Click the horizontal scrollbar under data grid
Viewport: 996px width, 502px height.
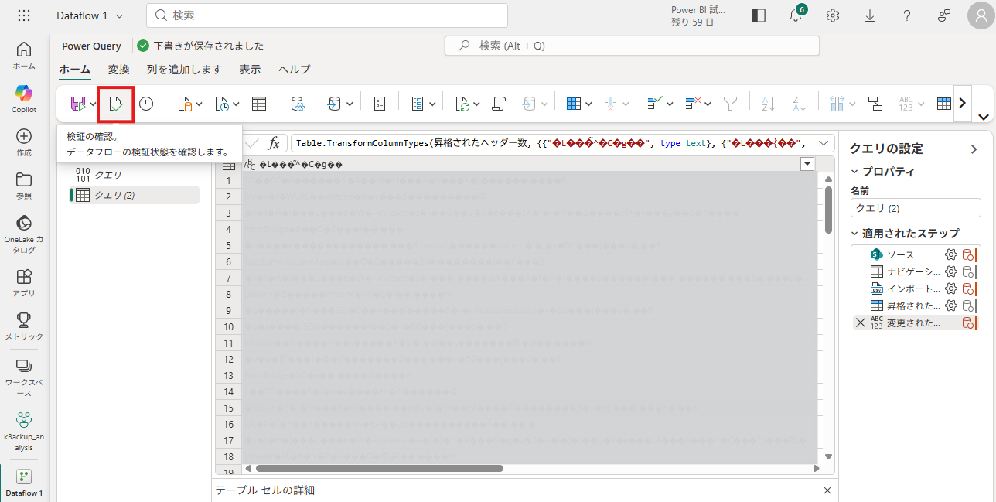tap(379, 468)
